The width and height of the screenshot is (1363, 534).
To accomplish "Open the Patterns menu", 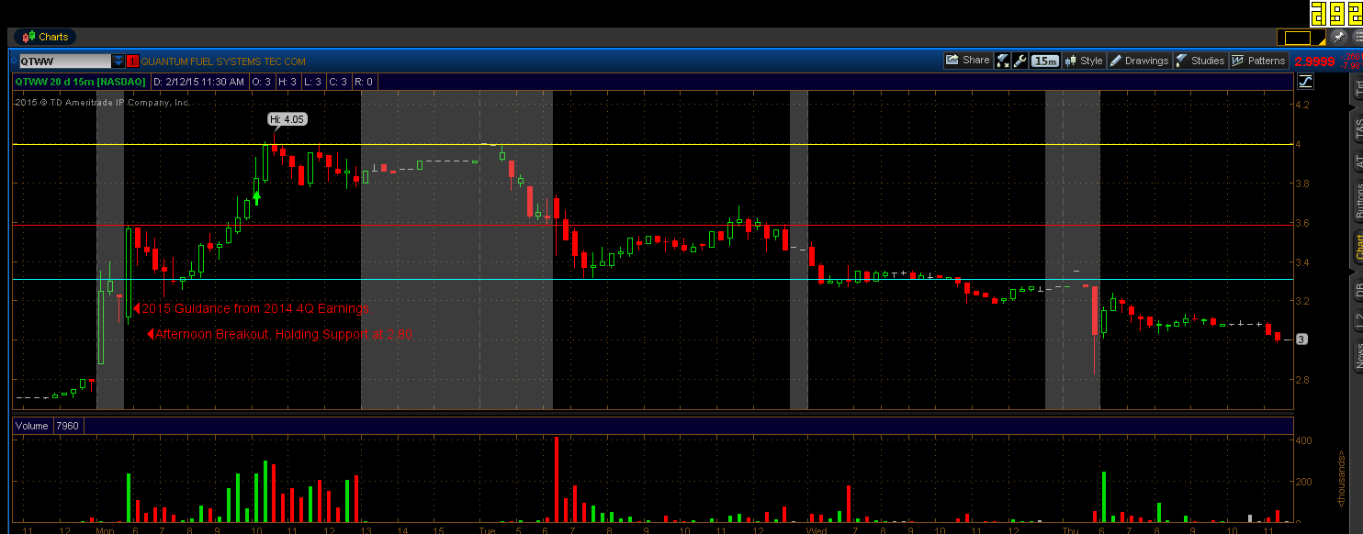I will pos(1259,61).
